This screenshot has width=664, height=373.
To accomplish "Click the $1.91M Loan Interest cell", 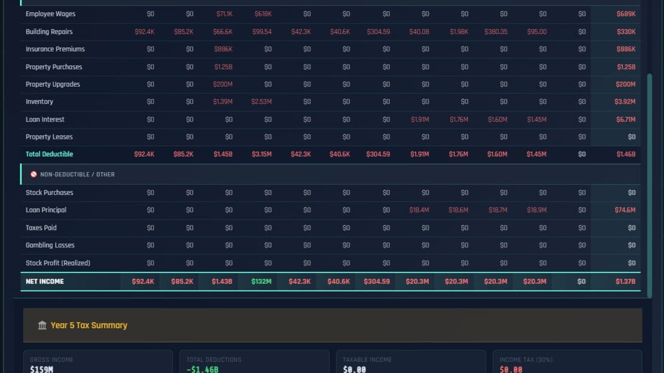I will pyautogui.click(x=420, y=120).
